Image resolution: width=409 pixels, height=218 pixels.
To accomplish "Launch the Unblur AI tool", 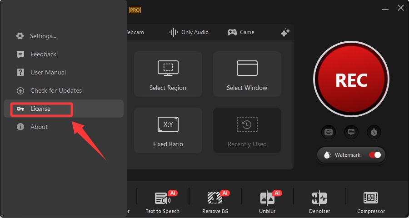I will click(x=267, y=202).
